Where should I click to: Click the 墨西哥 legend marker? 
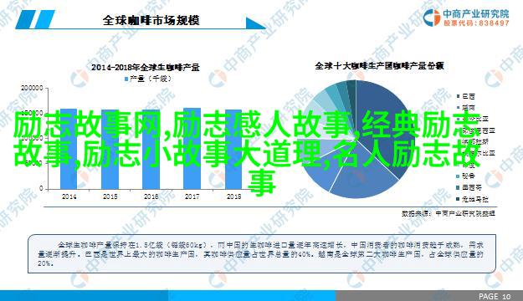click(459, 187)
